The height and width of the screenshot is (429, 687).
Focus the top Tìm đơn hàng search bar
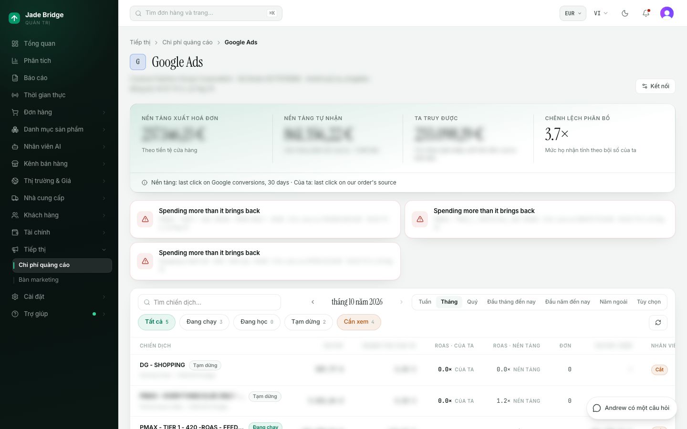(x=206, y=13)
